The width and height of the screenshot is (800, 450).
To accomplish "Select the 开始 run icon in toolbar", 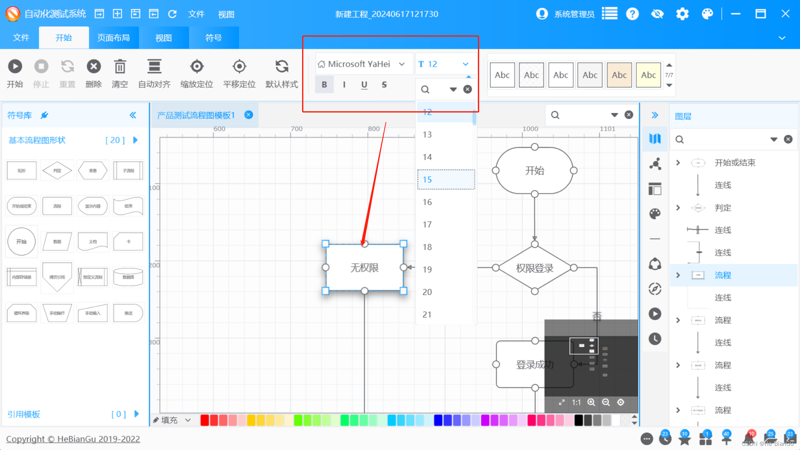I will coord(15,66).
